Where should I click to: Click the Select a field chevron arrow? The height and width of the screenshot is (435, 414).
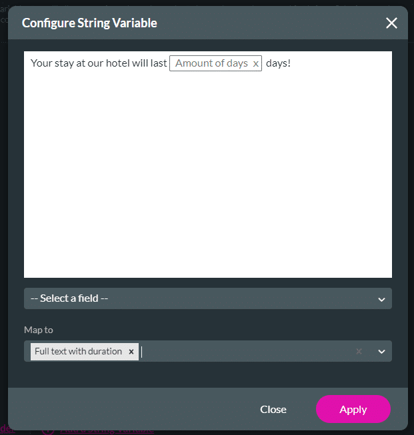click(382, 299)
